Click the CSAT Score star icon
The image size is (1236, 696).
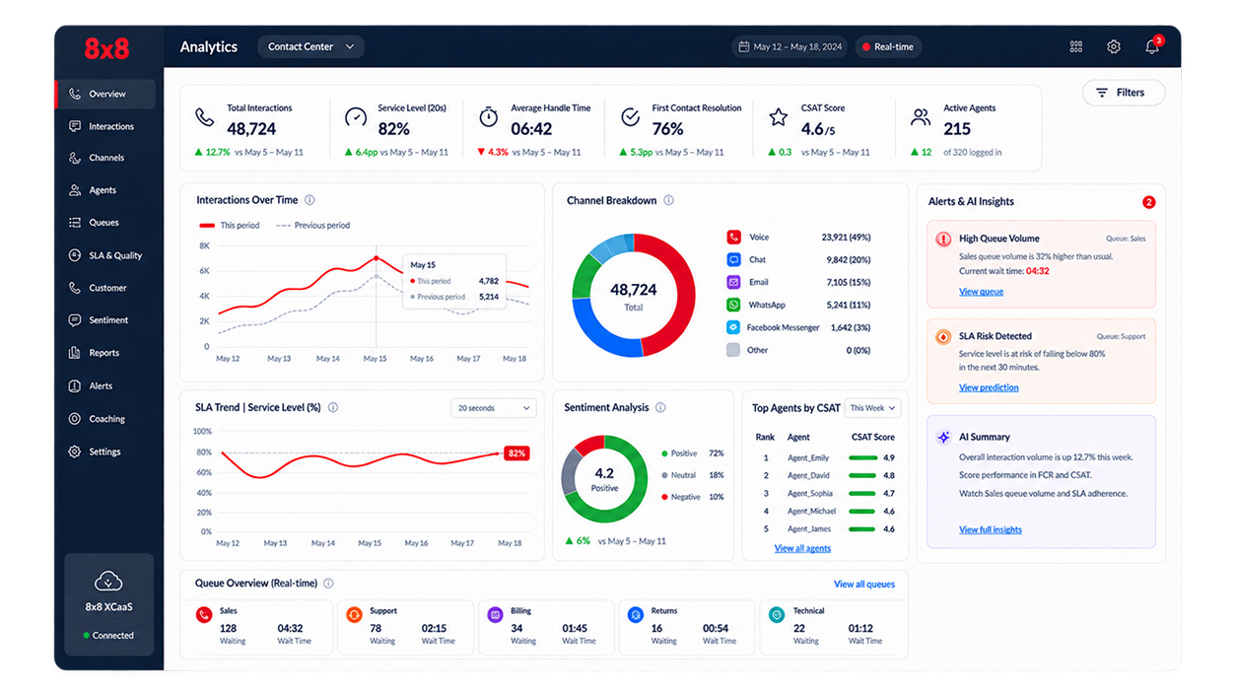pyautogui.click(x=778, y=117)
